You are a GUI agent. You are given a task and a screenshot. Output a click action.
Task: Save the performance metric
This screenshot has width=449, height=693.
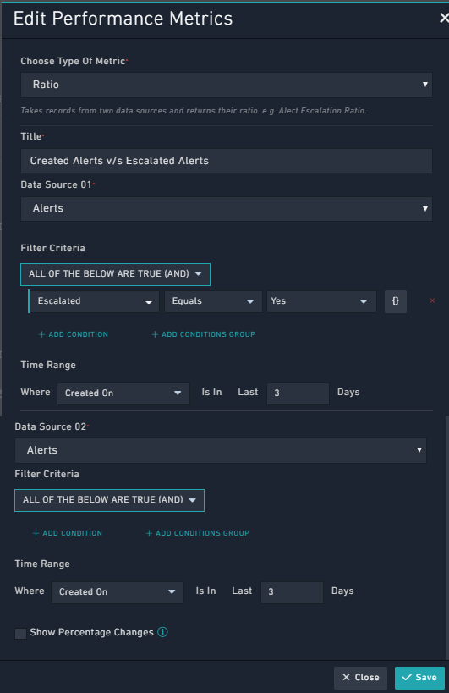419,678
